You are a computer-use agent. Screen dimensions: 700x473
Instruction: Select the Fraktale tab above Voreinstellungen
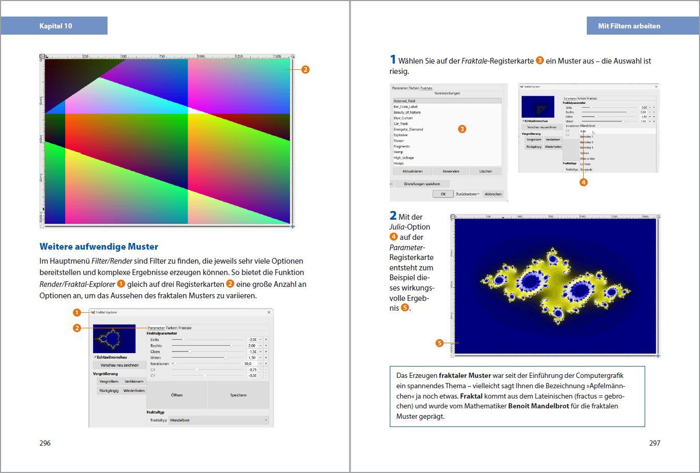[x=426, y=88]
